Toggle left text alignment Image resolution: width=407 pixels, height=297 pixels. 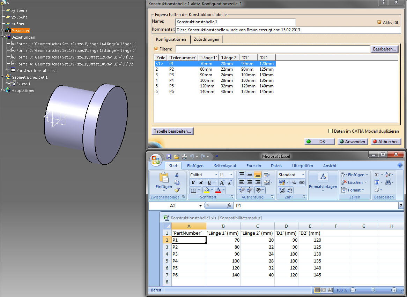242,182
